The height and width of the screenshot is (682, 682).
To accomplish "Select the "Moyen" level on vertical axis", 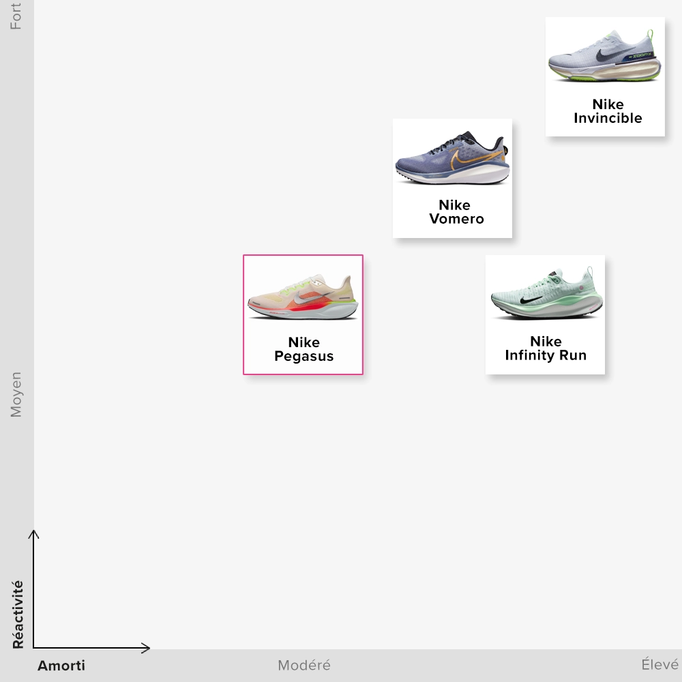I will pos(16,394).
